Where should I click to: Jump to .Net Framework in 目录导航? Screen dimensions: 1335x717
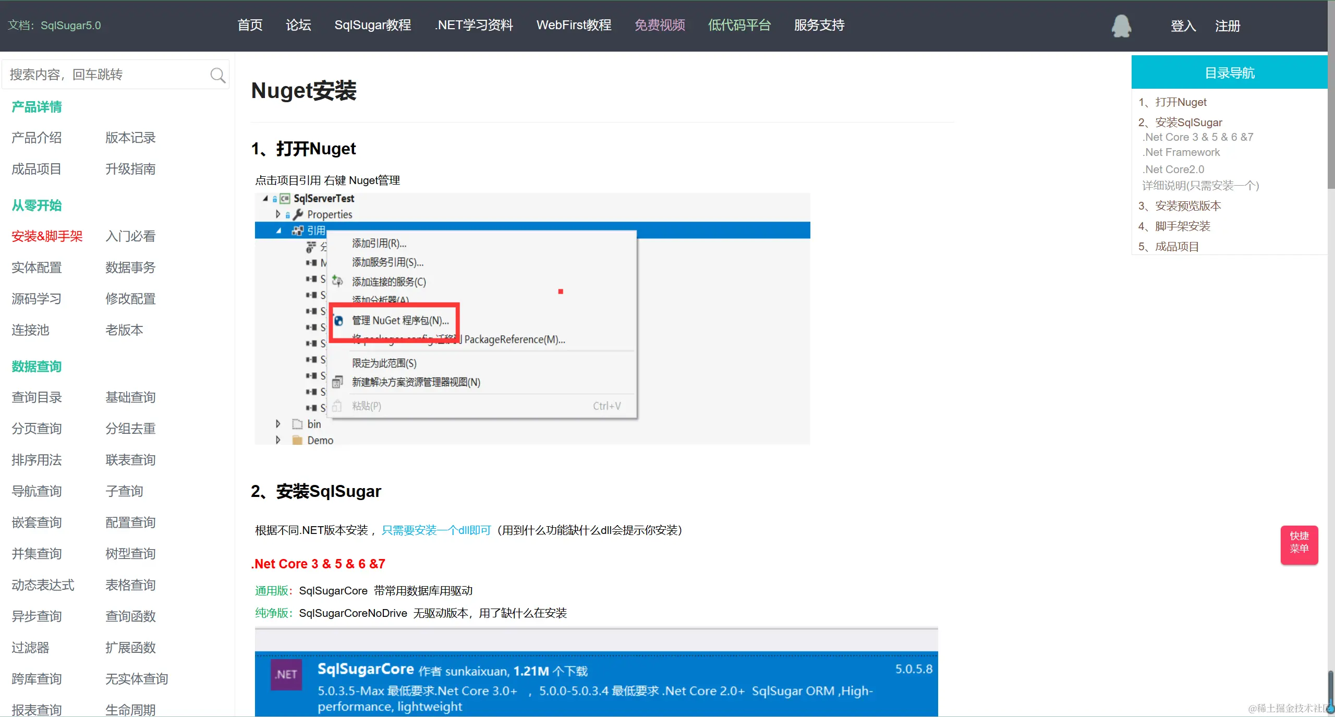click(x=1181, y=152)
